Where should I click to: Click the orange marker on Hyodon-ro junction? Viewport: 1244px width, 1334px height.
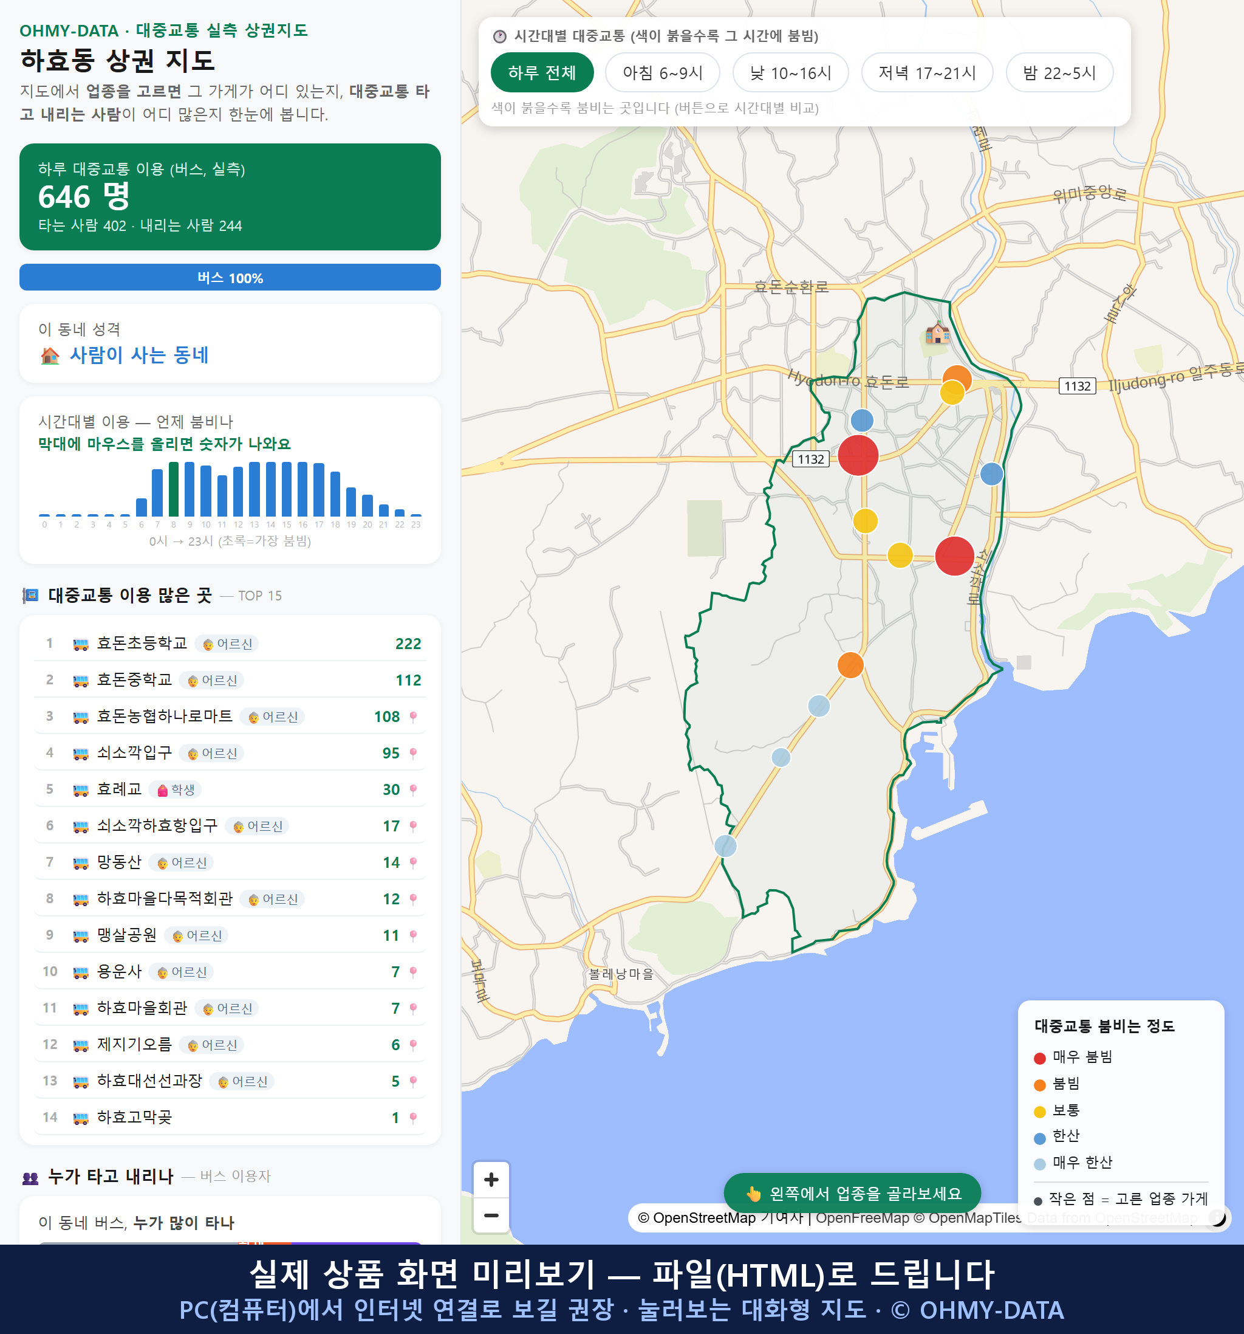[957, 379]
